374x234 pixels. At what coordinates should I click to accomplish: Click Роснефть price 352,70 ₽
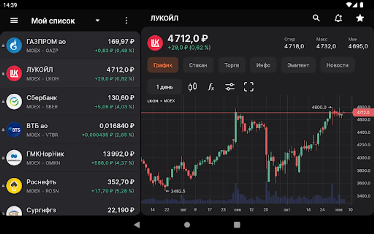point(121,182)
